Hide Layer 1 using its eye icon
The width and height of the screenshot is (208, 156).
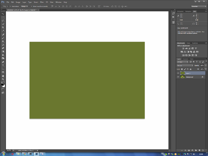pos(178,73)
